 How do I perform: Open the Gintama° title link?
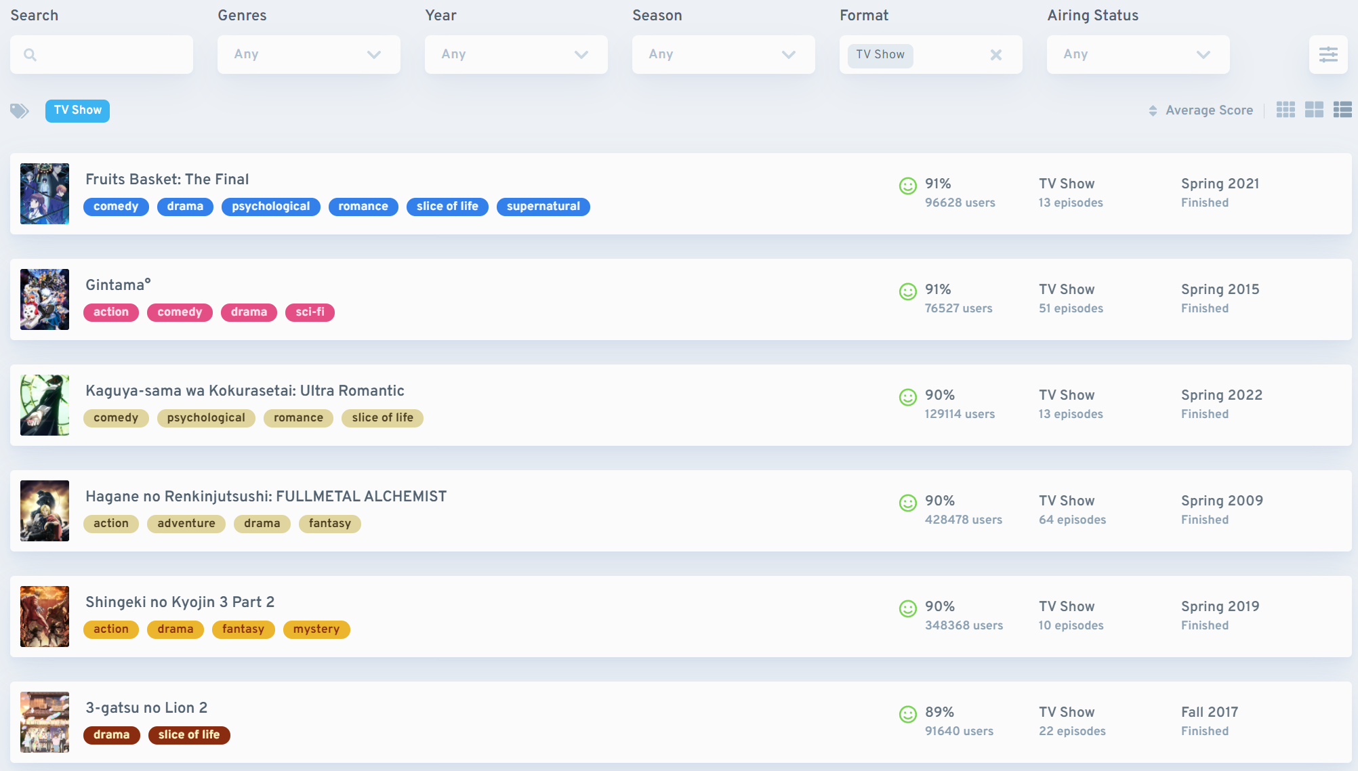click(118, 285)
